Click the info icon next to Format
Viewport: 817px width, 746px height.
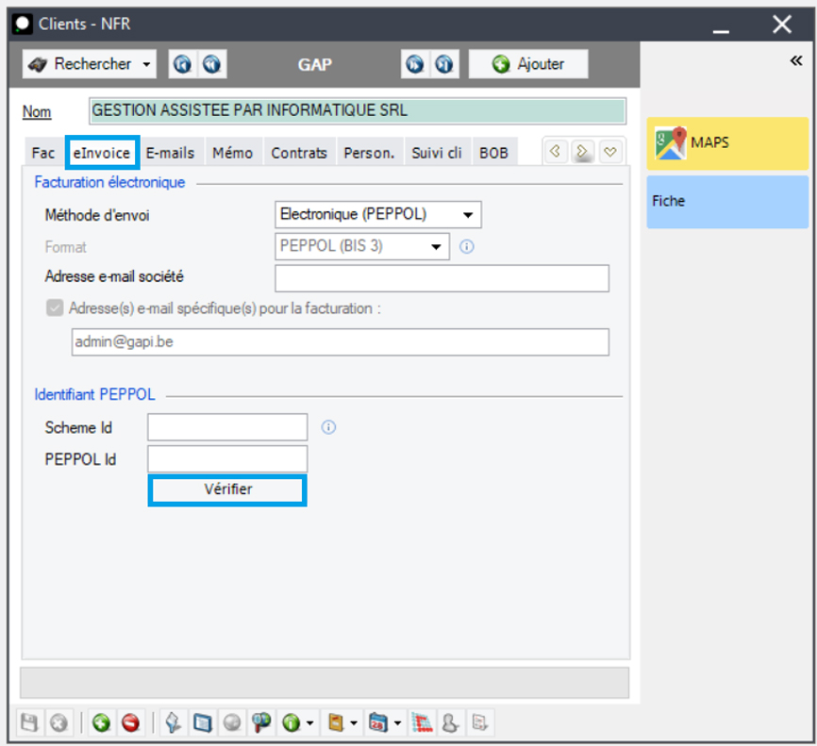(x=465, y=247)
